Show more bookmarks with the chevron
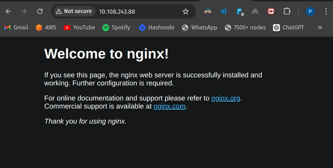The height and width of the screenshot is (168, 333). 320,27
